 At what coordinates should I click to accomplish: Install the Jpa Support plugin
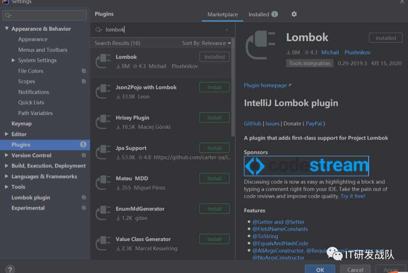[x=215, y=148]
